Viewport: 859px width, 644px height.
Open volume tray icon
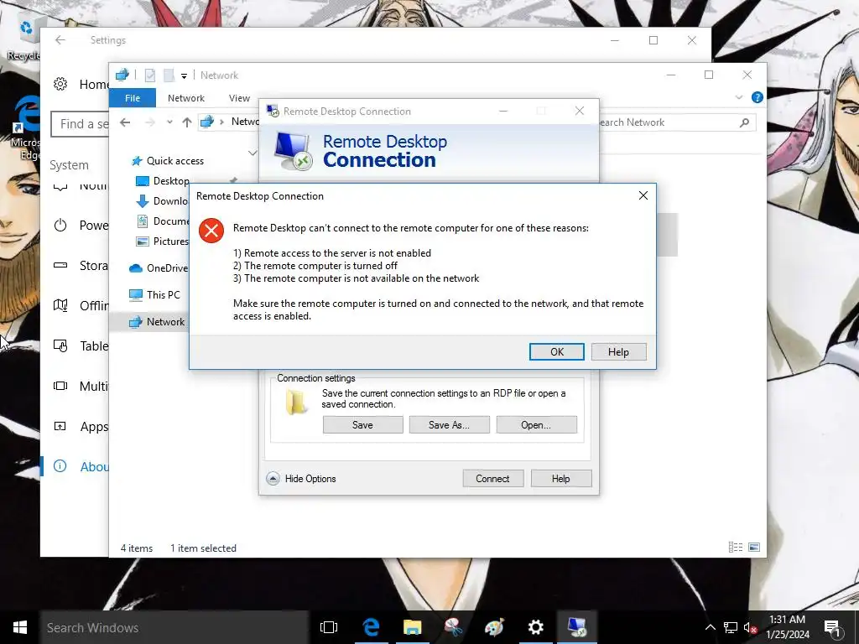click(750, 627)
